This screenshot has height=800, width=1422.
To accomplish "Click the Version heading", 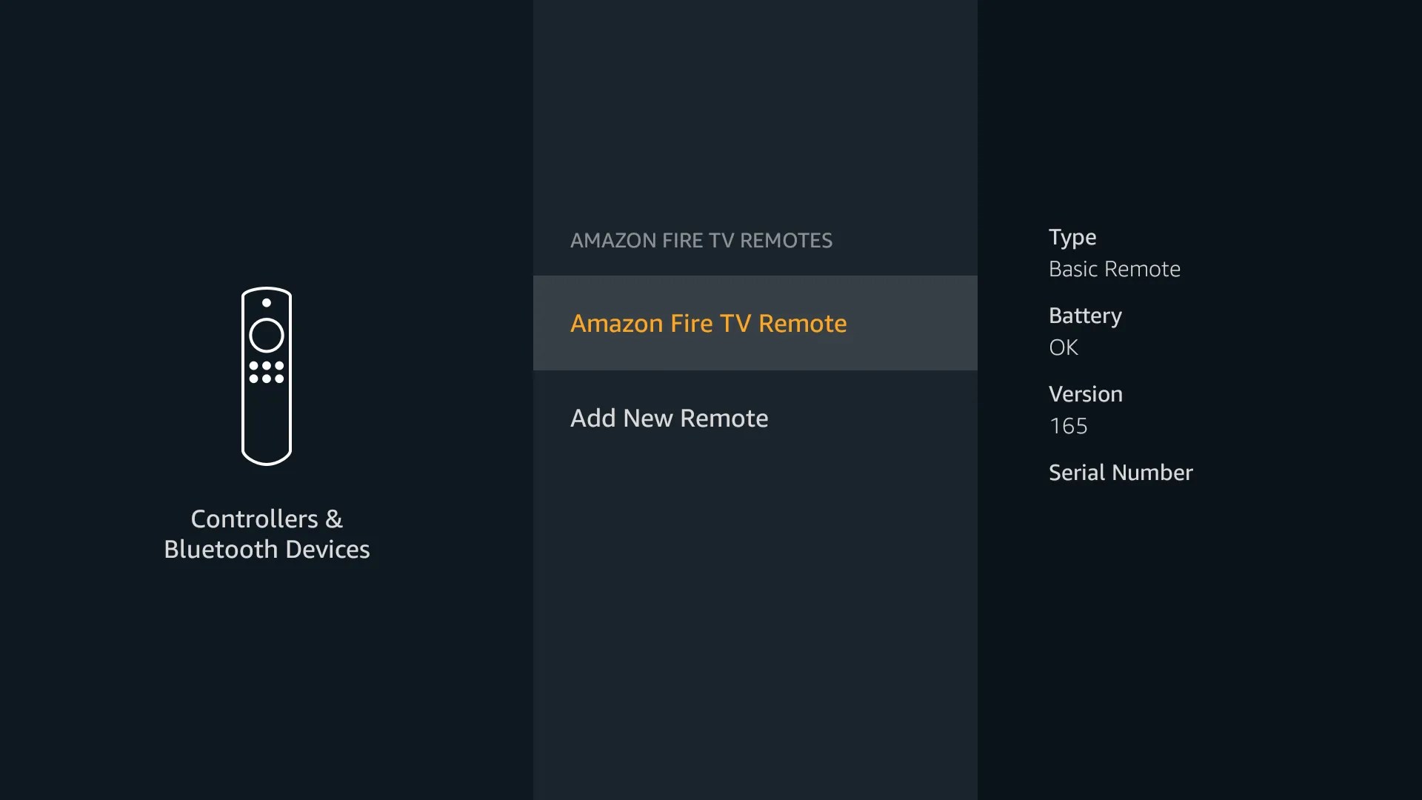I will coord(1085,393).
